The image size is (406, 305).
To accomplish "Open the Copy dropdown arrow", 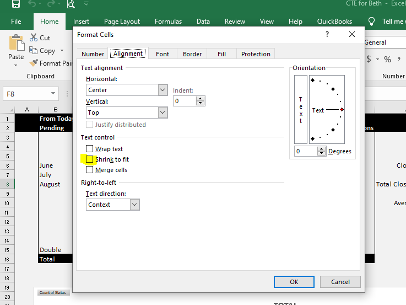I will (62, 50).
